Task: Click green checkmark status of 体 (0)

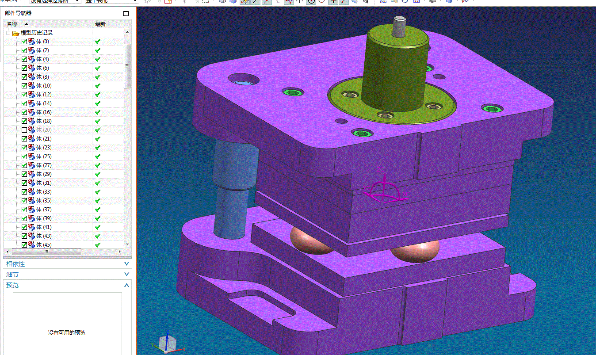Action: click(x=98, y=42)
